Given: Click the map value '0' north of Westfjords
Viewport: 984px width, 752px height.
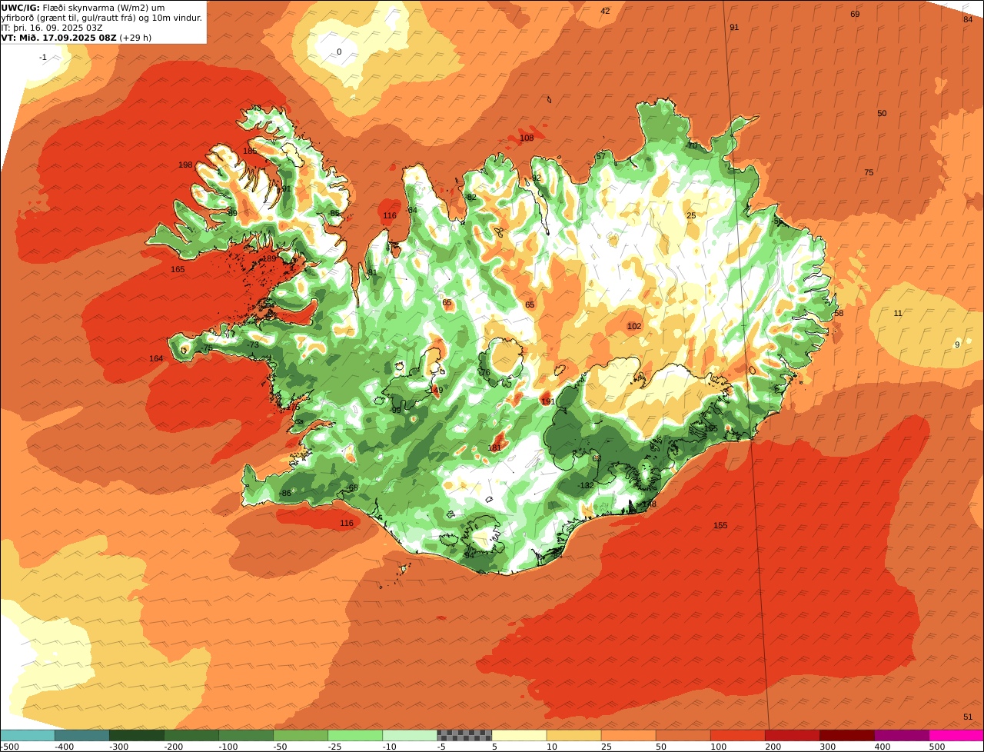Looking at the screenshot, I should 339,52.
